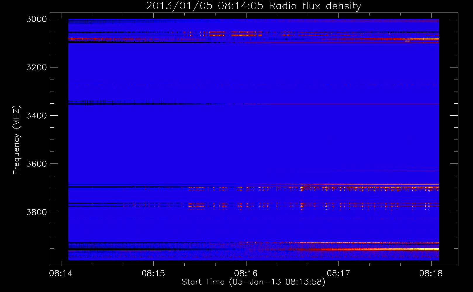The image size is (473, 292).
Task: Click the 3600 frequency tick label
Action: [37, 164]
